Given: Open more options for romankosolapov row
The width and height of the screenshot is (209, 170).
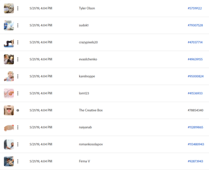Looking at the screenshot, I should 18,144.
